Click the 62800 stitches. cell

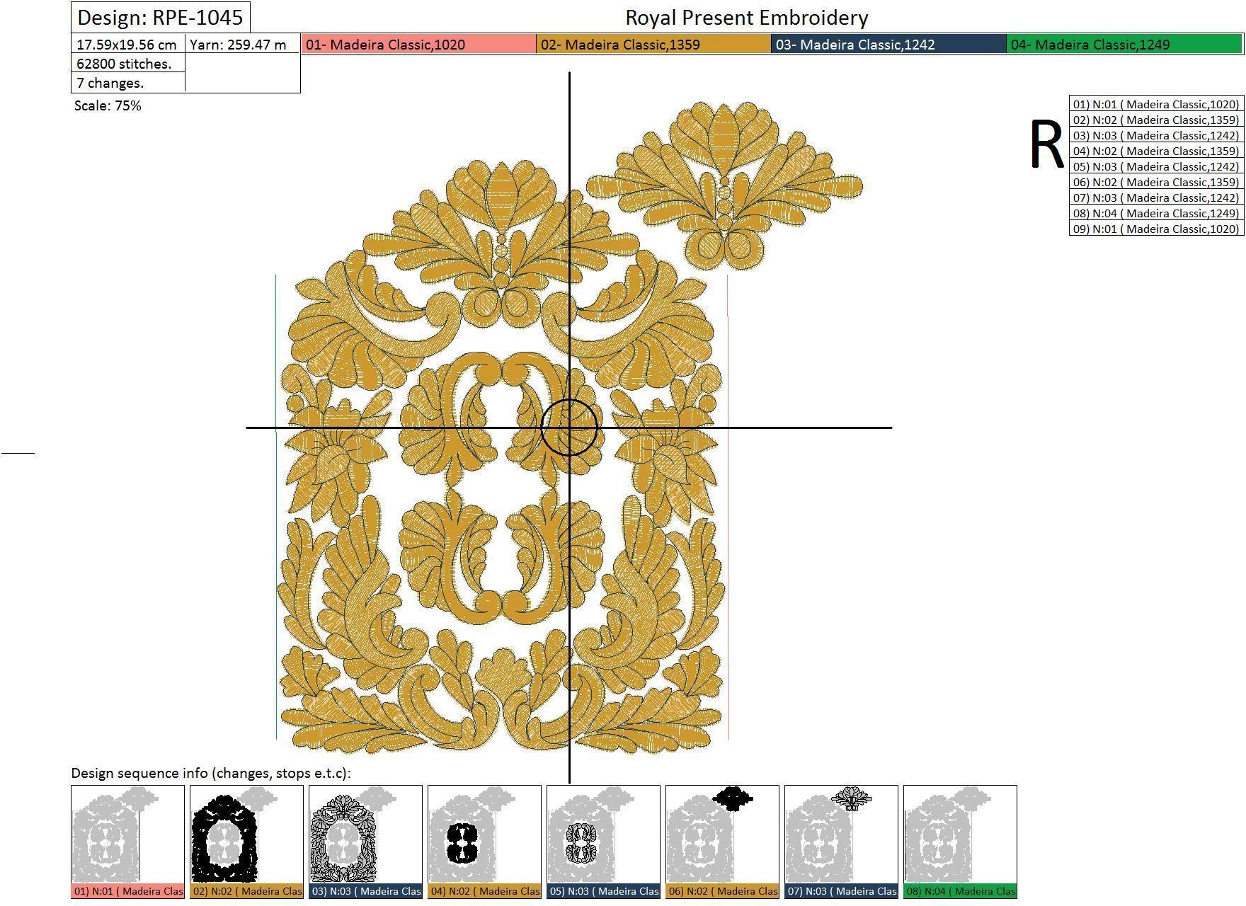128,64
